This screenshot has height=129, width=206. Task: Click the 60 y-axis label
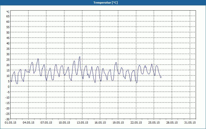8,22
